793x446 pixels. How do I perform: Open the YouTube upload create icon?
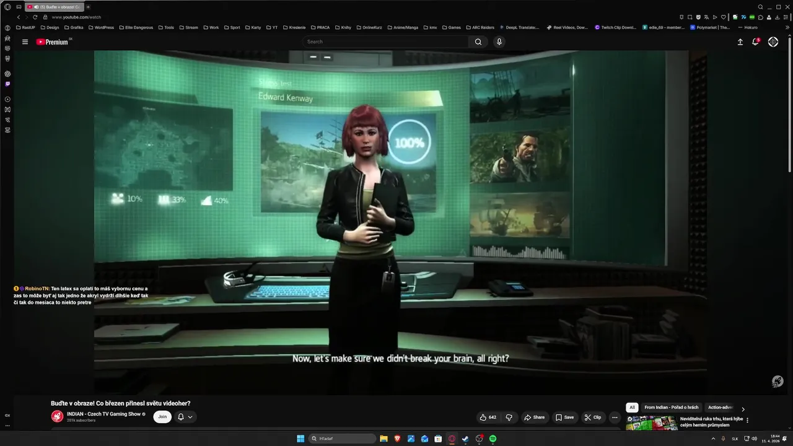tap(740, 42)
